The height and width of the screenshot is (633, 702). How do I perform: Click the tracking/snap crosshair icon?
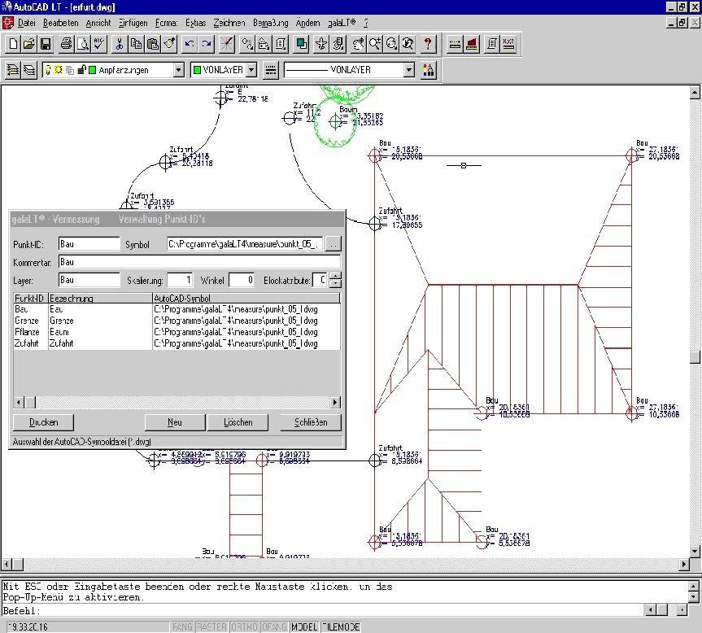point(227,44)
